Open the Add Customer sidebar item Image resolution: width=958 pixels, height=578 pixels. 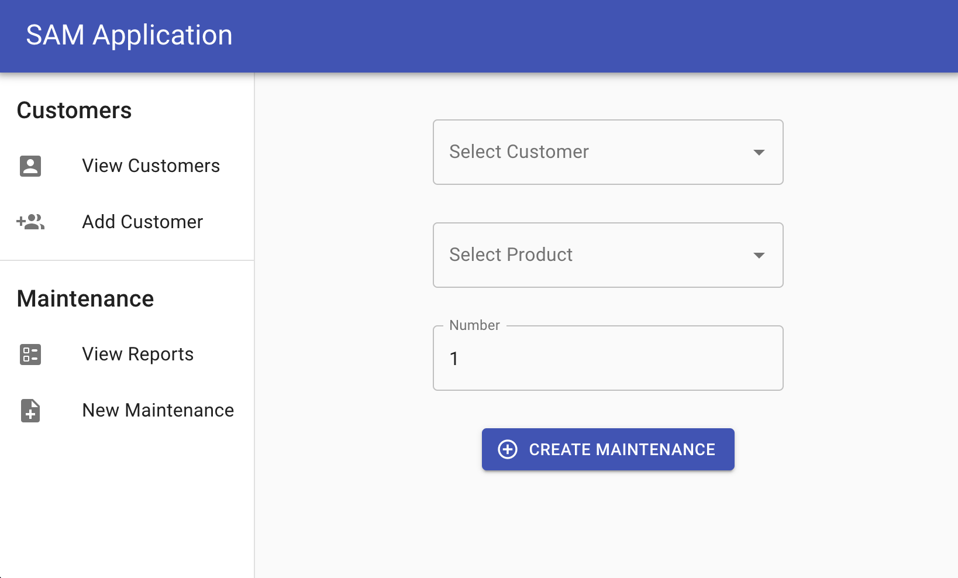(143, 222)
